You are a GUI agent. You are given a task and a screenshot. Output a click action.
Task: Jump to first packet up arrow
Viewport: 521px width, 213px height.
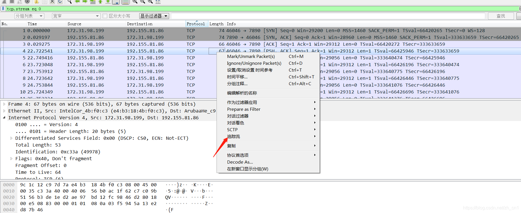point(100,1)
